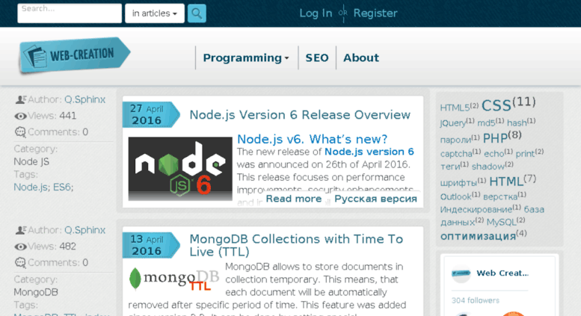The width and height of the screenshot is (581, 316).
Task: Open the Node.js tag link
Action: tap(31, 188)
